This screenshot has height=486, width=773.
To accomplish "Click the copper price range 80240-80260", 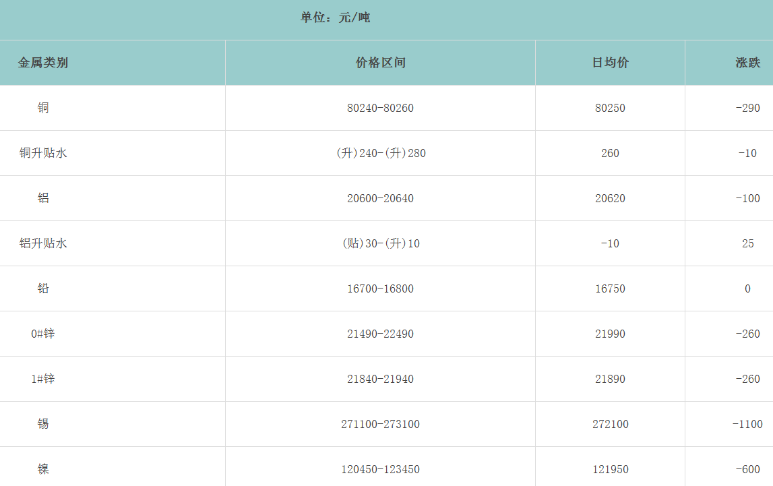I will tap(380, 108).
